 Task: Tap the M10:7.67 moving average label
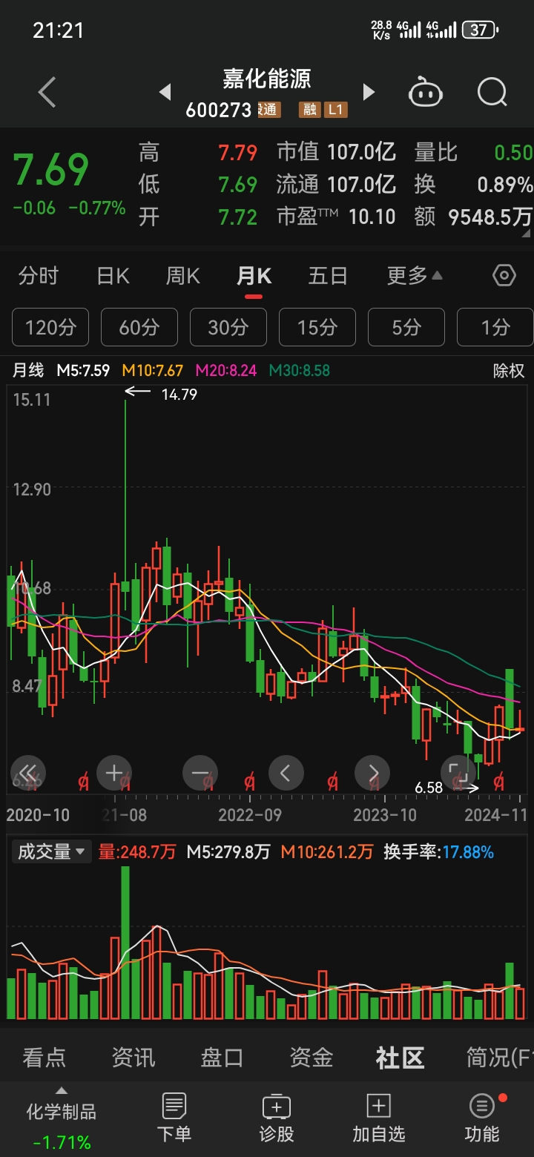pyautogui.click(x=153, y=370)
